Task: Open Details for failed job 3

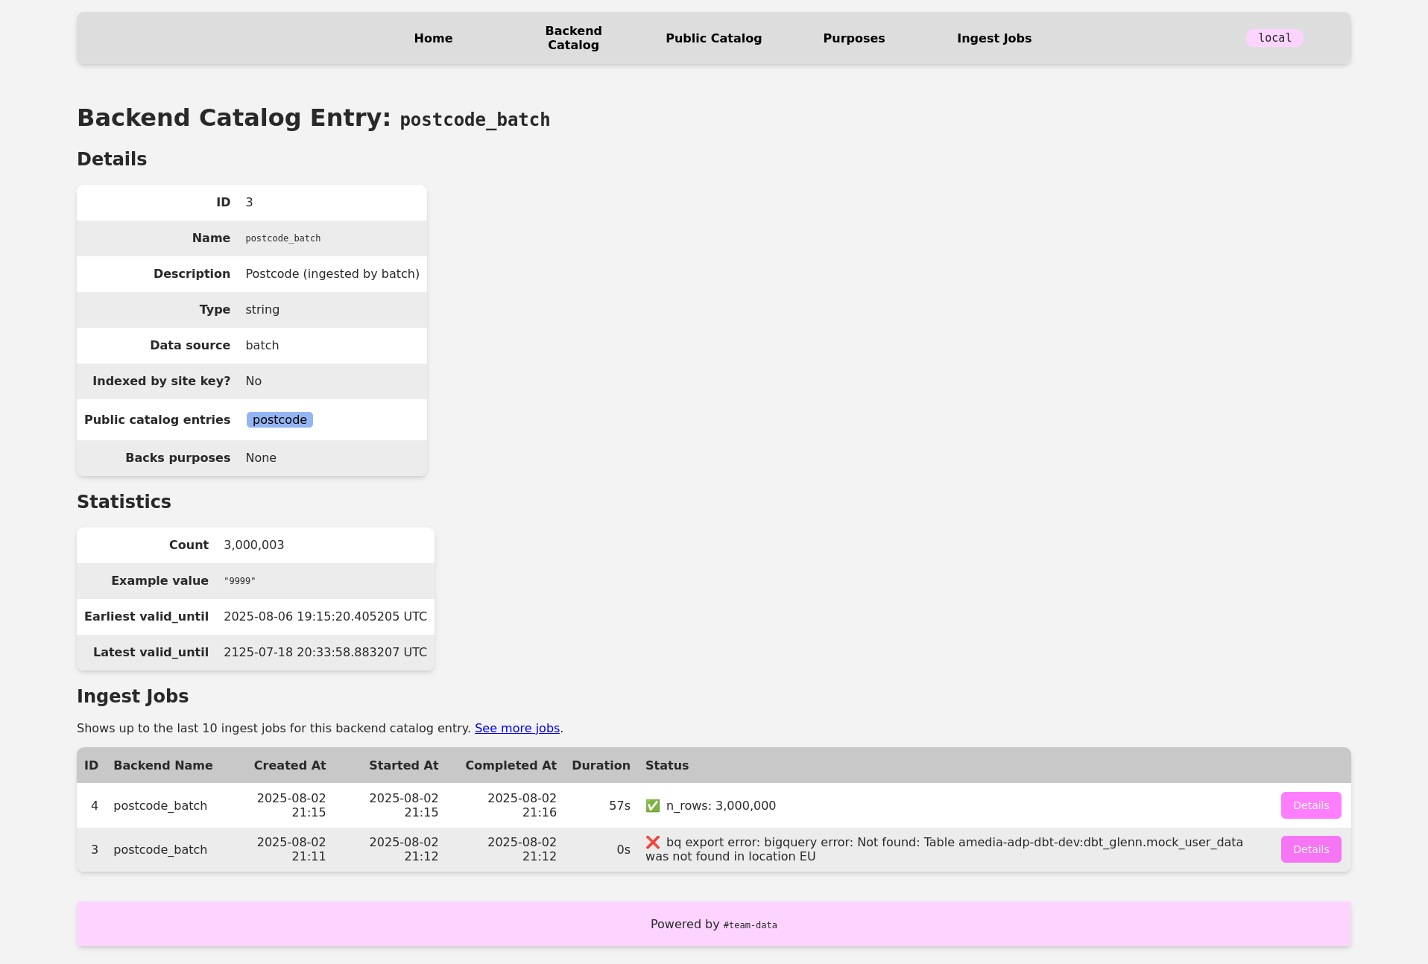Action: point(1310,849)
